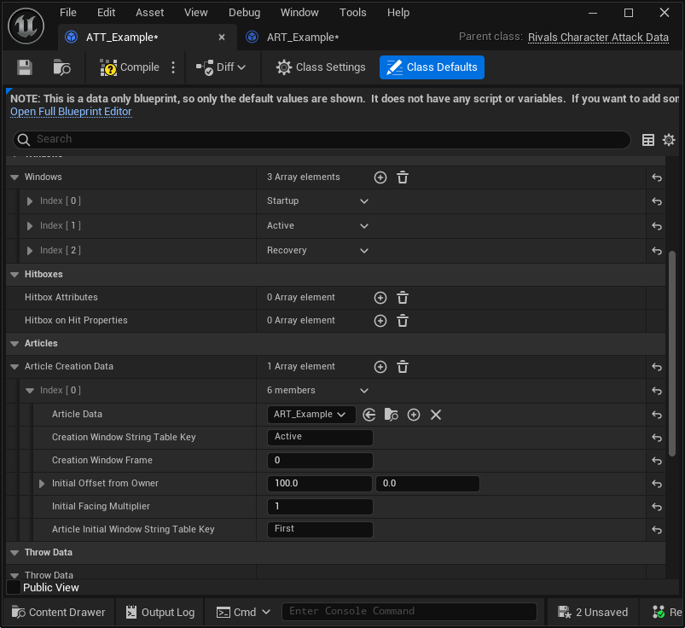Open the Active element options dropdown
Viewport: 685px width, 628px height.
(x=364, y=226)
